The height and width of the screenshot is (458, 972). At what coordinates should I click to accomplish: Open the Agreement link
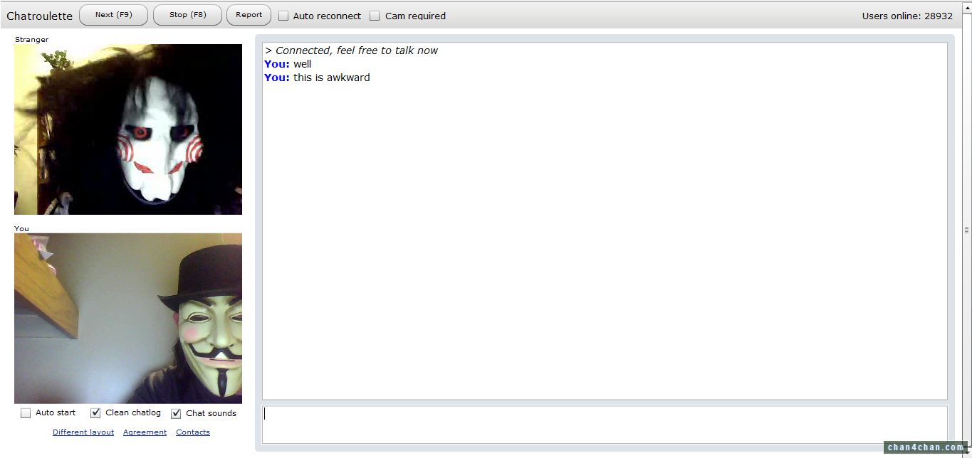(x=145, y=432)
